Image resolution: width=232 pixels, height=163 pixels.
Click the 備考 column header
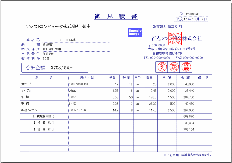tap(203, 78)
